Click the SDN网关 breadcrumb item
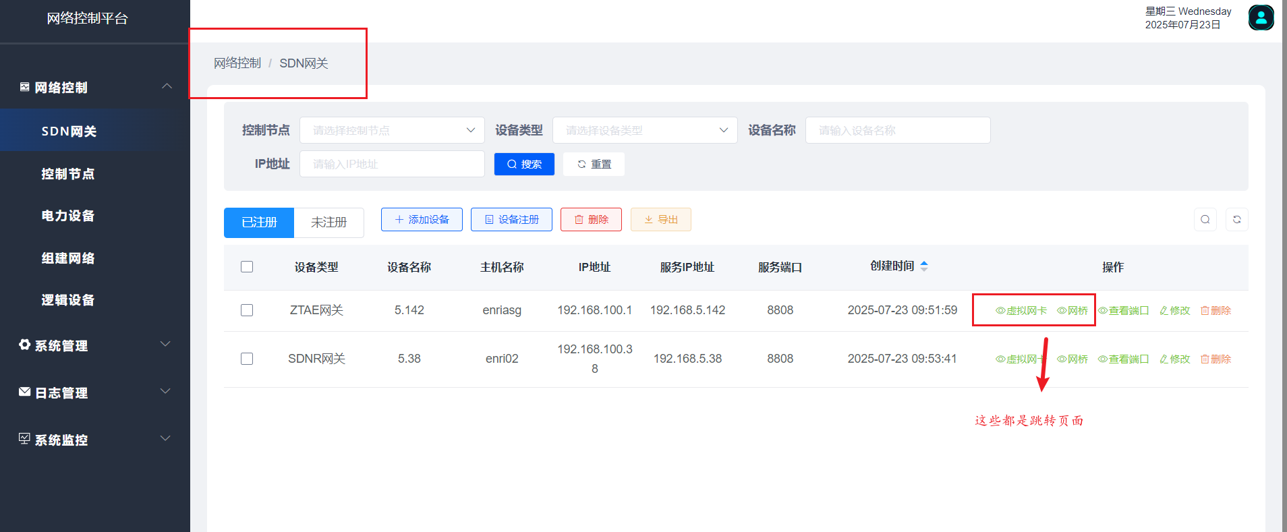 point(304,63)
